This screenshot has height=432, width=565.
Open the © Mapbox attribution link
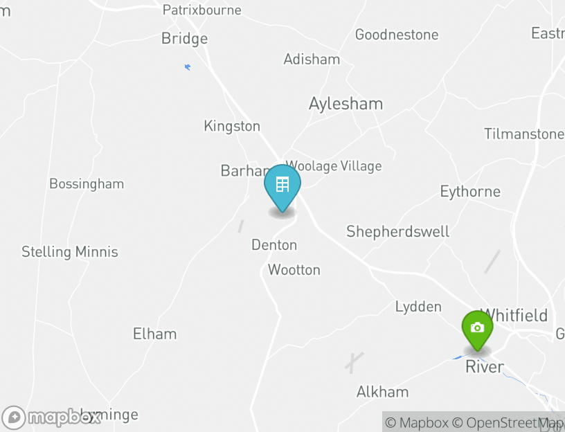(417, 422)
